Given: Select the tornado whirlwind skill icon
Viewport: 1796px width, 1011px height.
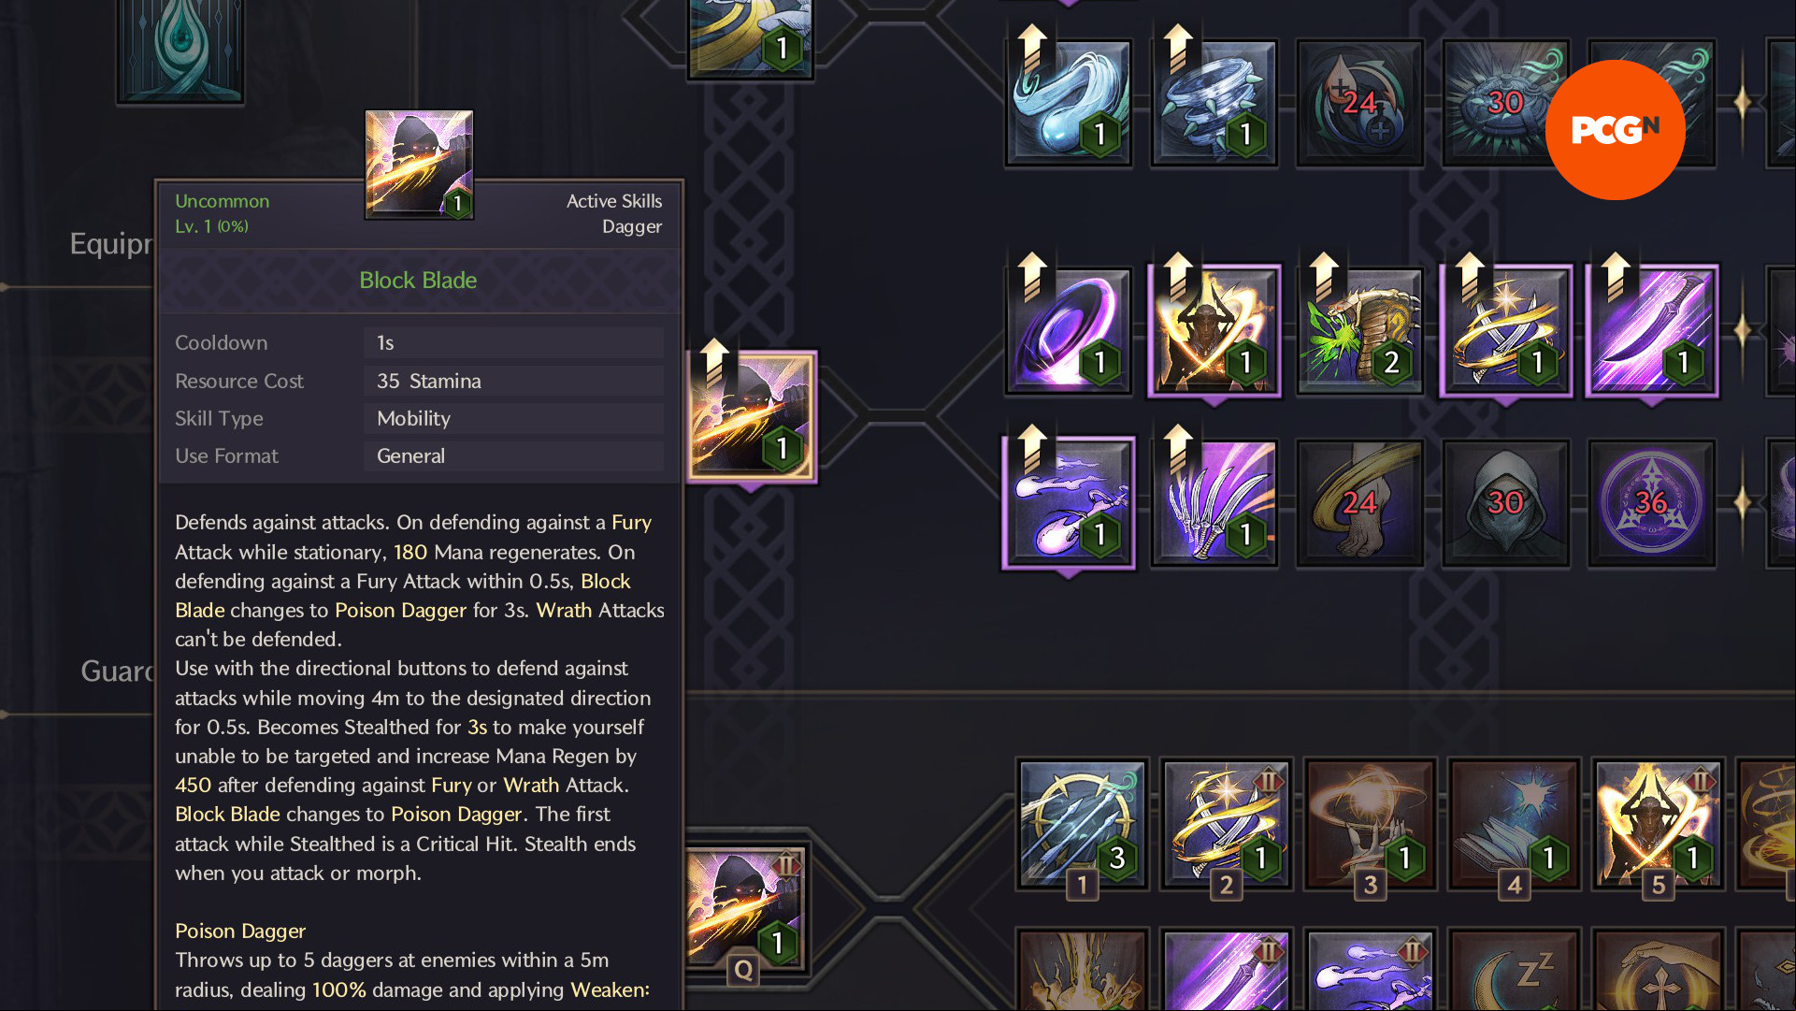Looking at the screenshot, I should coord(1214,103).
